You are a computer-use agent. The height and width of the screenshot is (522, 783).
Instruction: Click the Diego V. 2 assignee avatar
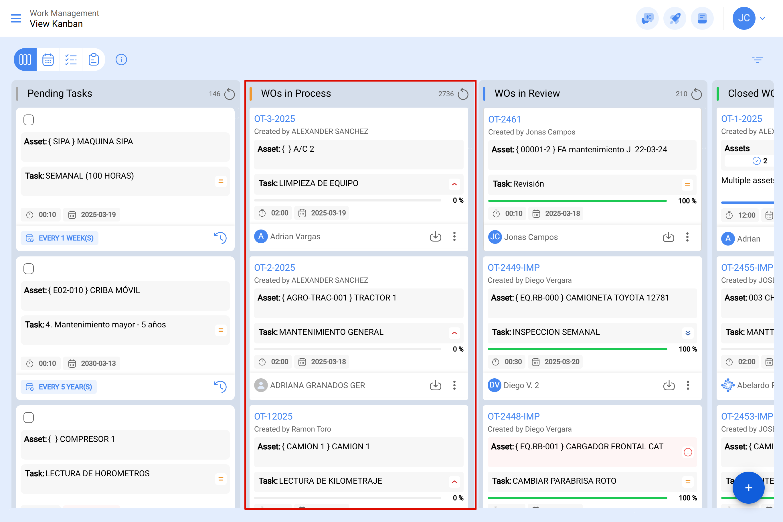(495, 385)
